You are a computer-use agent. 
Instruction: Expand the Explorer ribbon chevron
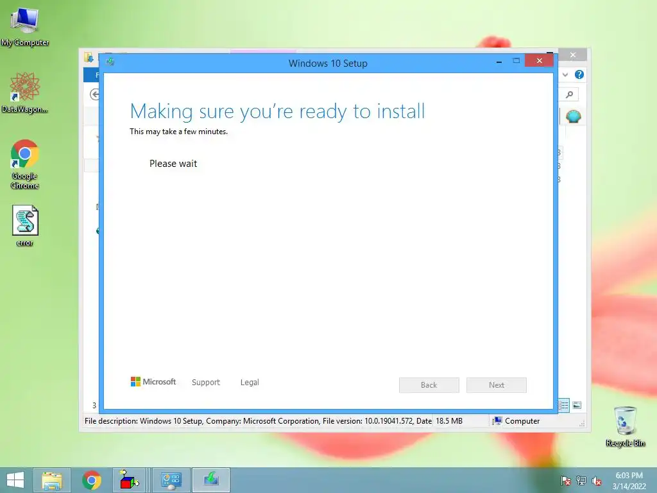[565, 74]
